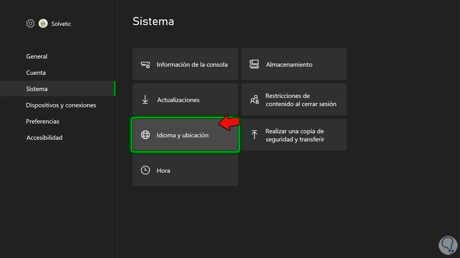Click the globe language icon

(145, 135)
